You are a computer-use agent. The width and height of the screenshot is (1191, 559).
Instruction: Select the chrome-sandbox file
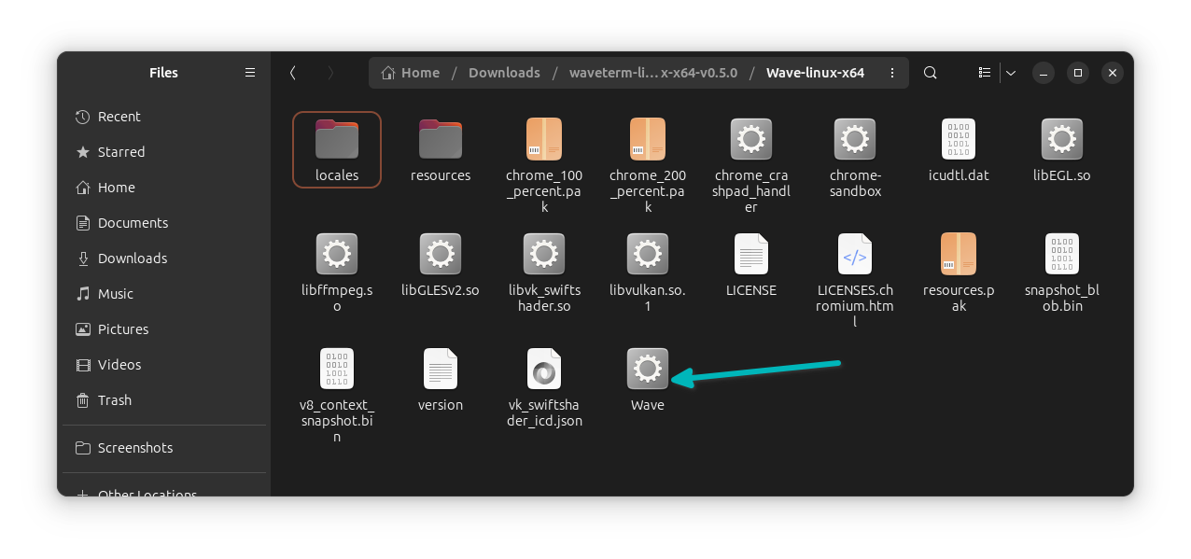(x=854, y=149)
